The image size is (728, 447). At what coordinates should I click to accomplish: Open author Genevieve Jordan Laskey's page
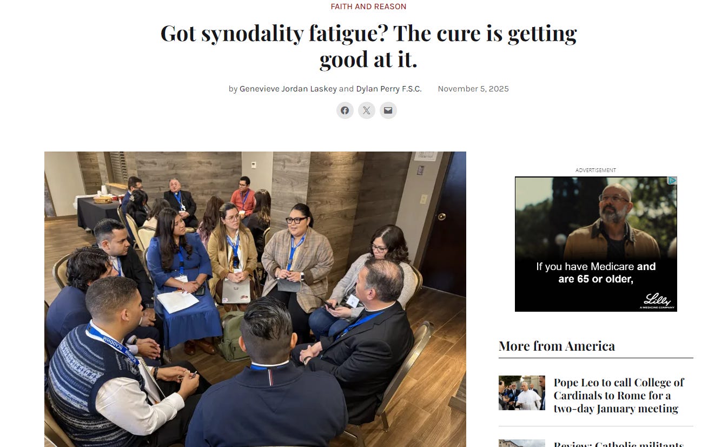point(288,89)
